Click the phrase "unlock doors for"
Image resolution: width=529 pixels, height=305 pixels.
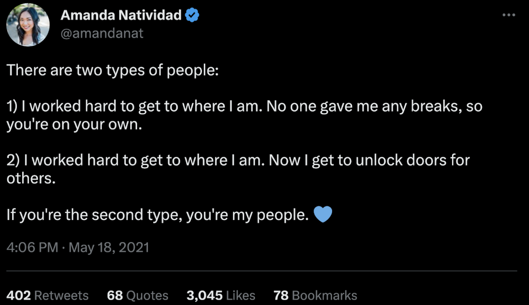[x=412, y=160]
